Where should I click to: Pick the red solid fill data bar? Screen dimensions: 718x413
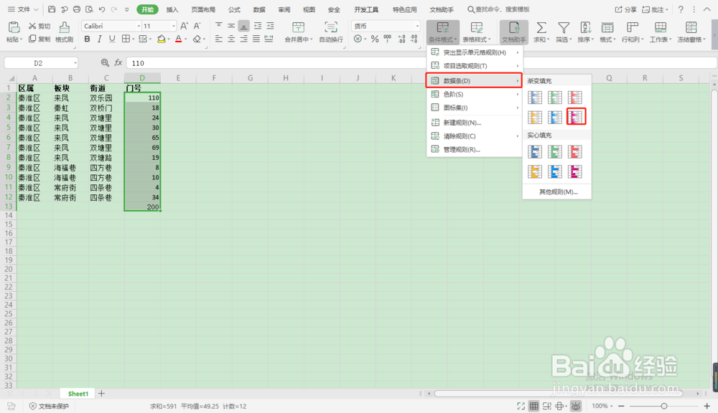click(x=577, y=151)
